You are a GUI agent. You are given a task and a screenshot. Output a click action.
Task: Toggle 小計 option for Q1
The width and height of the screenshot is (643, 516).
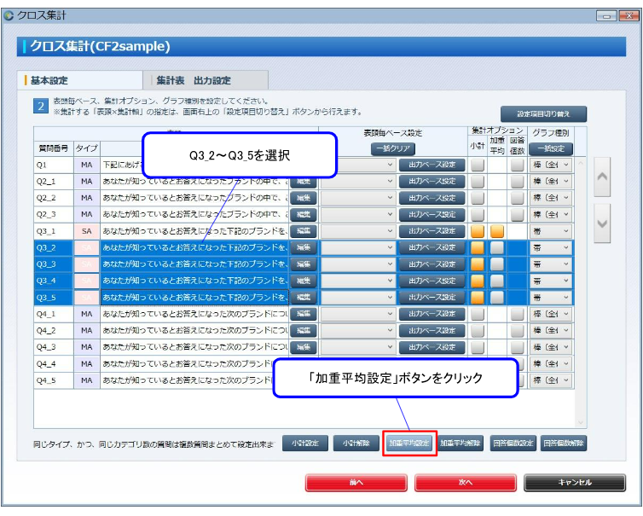click(x=478, y=165)
